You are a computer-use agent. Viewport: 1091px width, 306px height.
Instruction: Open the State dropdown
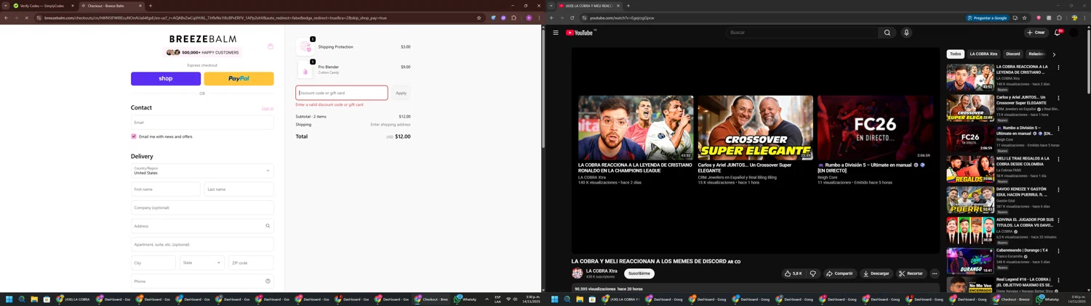202,262
